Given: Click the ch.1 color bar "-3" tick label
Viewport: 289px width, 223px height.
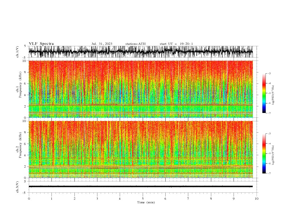Looking at the screenshot, I should click(269, 73).
